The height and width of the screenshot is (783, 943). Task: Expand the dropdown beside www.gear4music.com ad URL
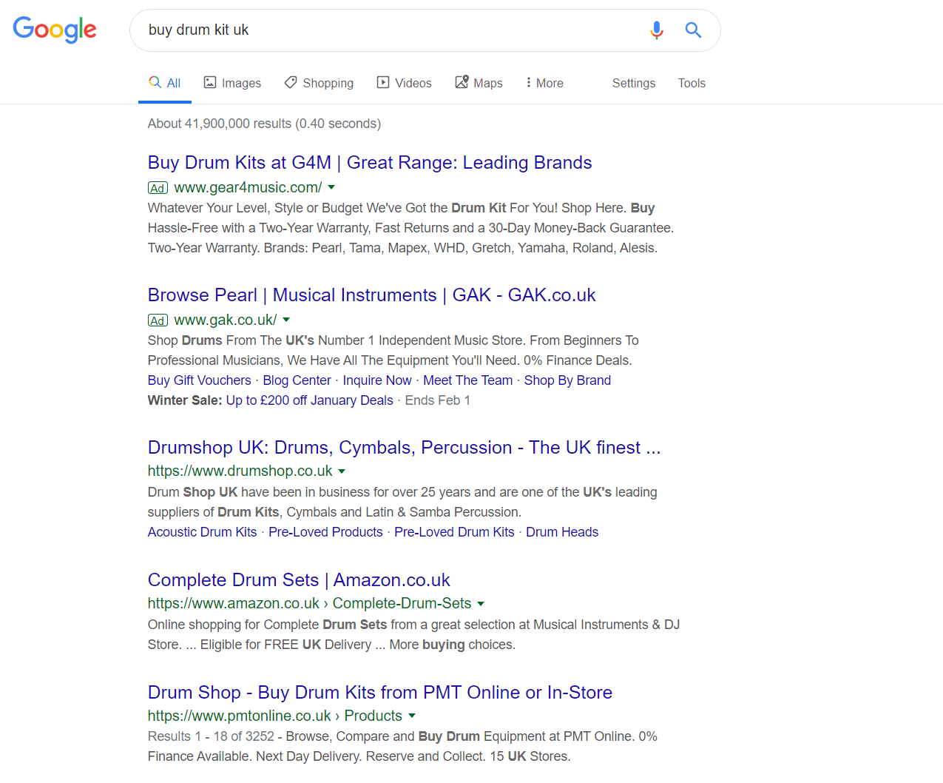[x=332, y=187]
